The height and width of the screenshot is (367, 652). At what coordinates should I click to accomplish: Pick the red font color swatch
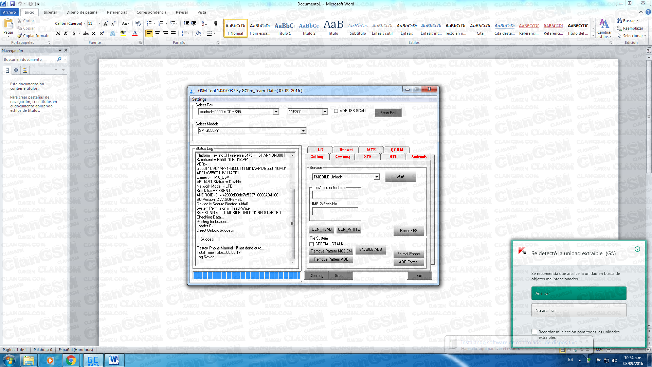(135, 33)
